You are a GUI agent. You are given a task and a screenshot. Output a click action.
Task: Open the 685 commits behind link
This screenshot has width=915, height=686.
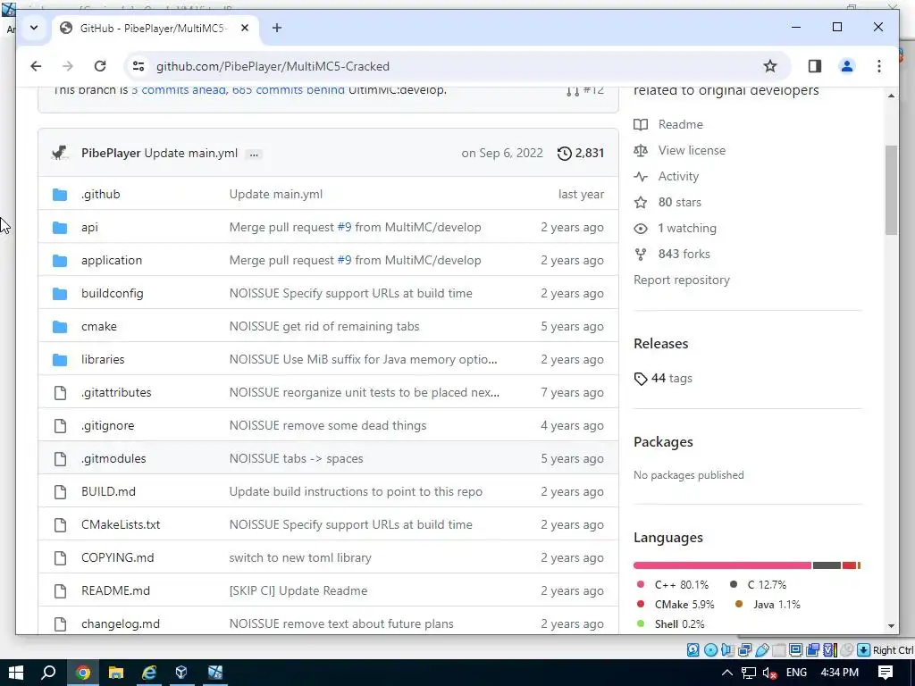(x=289, y=90)
